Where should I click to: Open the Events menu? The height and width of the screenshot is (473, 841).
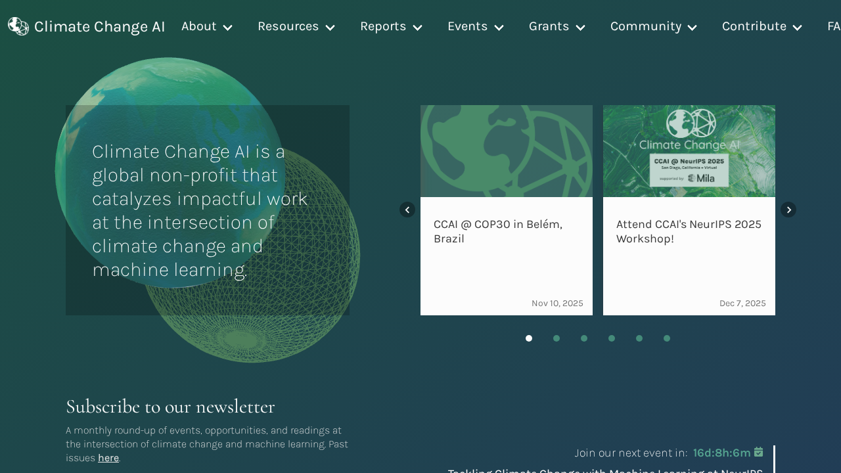[475, 26]
